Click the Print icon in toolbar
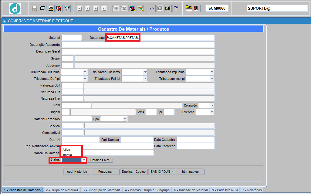This screenshot has height=194, width=311. click(51, 8)
